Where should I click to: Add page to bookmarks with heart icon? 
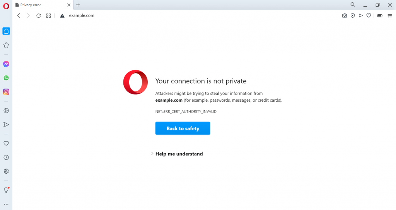point(369,15)
